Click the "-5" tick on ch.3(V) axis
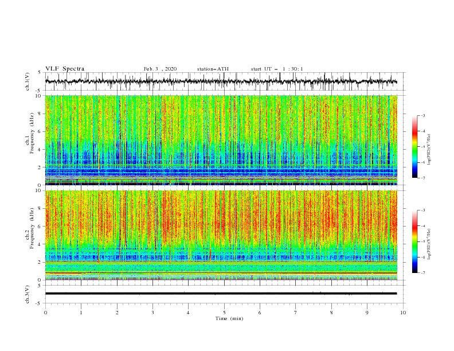The width and height of the screenshot is (454, 351). coord(39,303)
